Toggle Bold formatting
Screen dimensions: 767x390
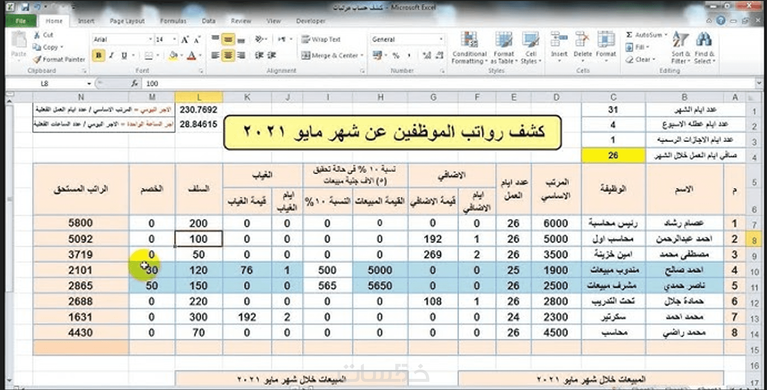[98, 56]
